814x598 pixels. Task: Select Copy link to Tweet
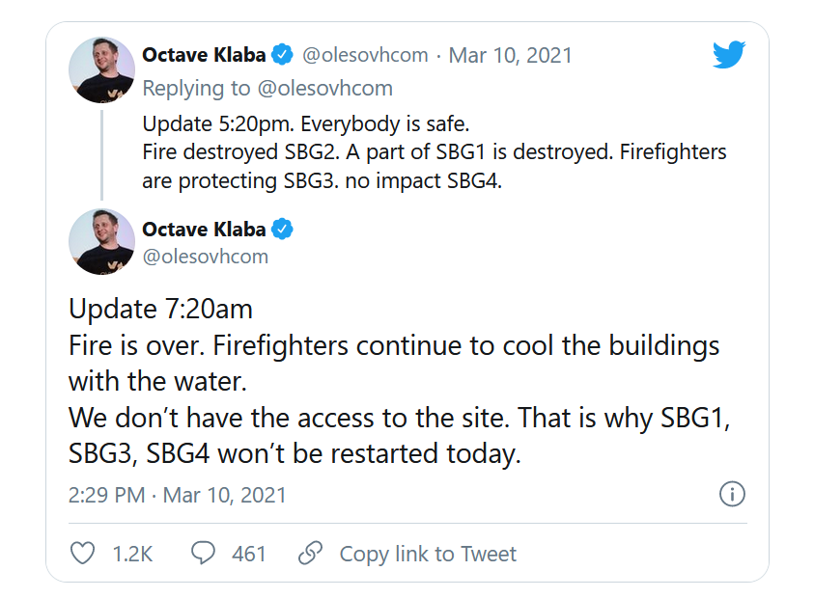click(x=428, y=554)
